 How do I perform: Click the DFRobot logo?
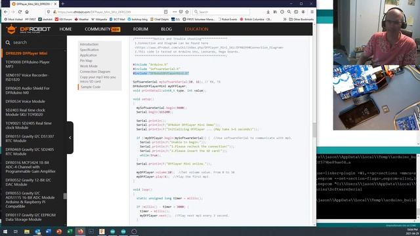point(28,29)
